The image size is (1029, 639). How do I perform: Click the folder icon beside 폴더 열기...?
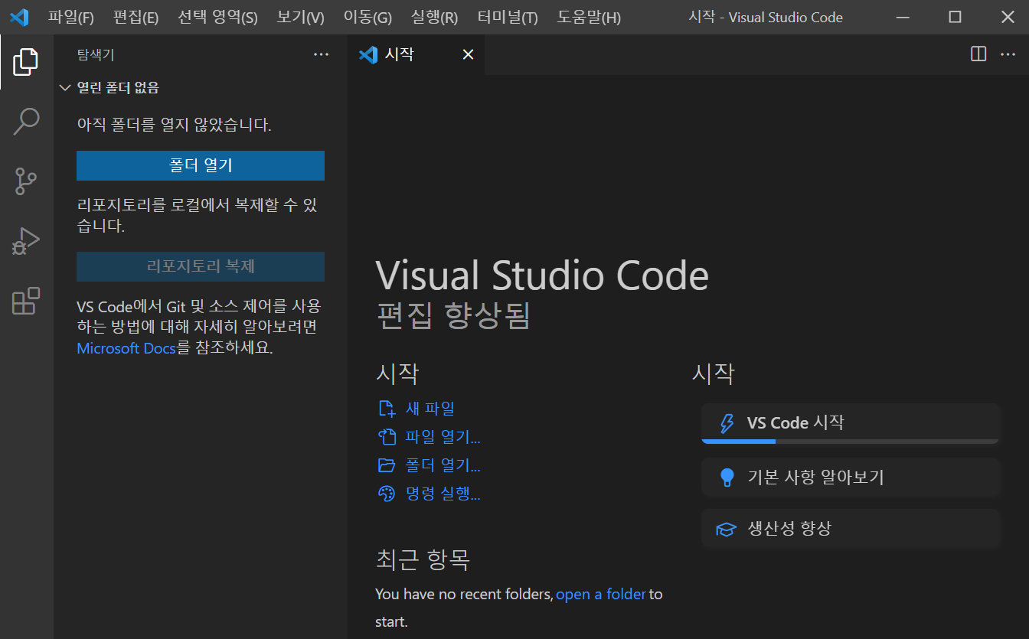[x=387, y=465]
